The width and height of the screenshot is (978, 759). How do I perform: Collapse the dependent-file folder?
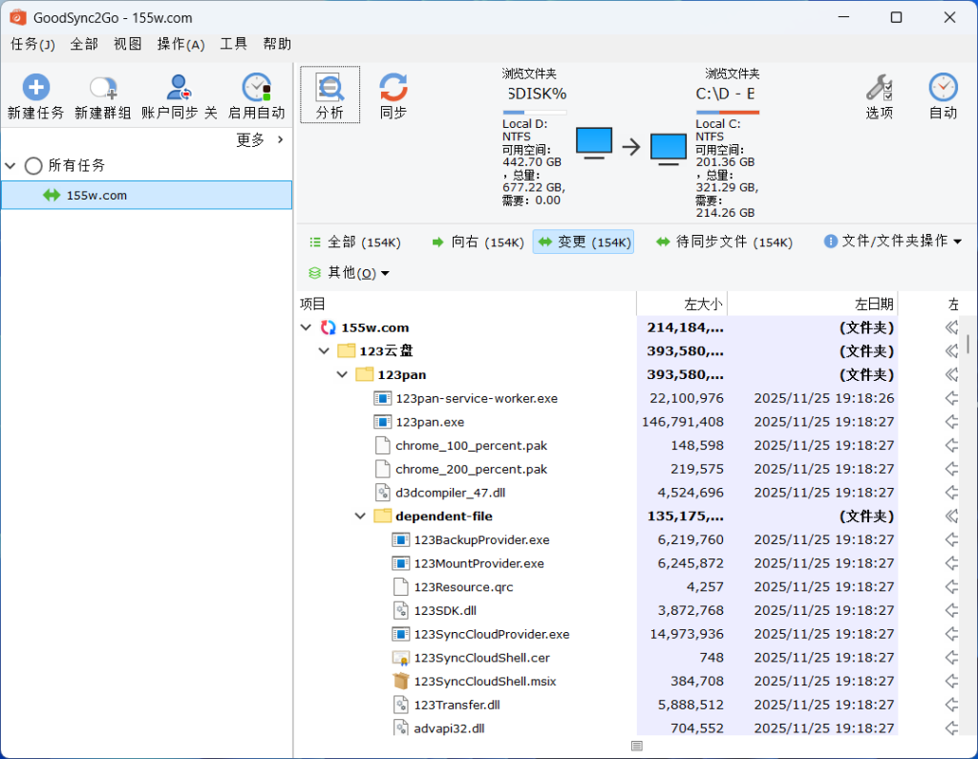click(360, 516)
